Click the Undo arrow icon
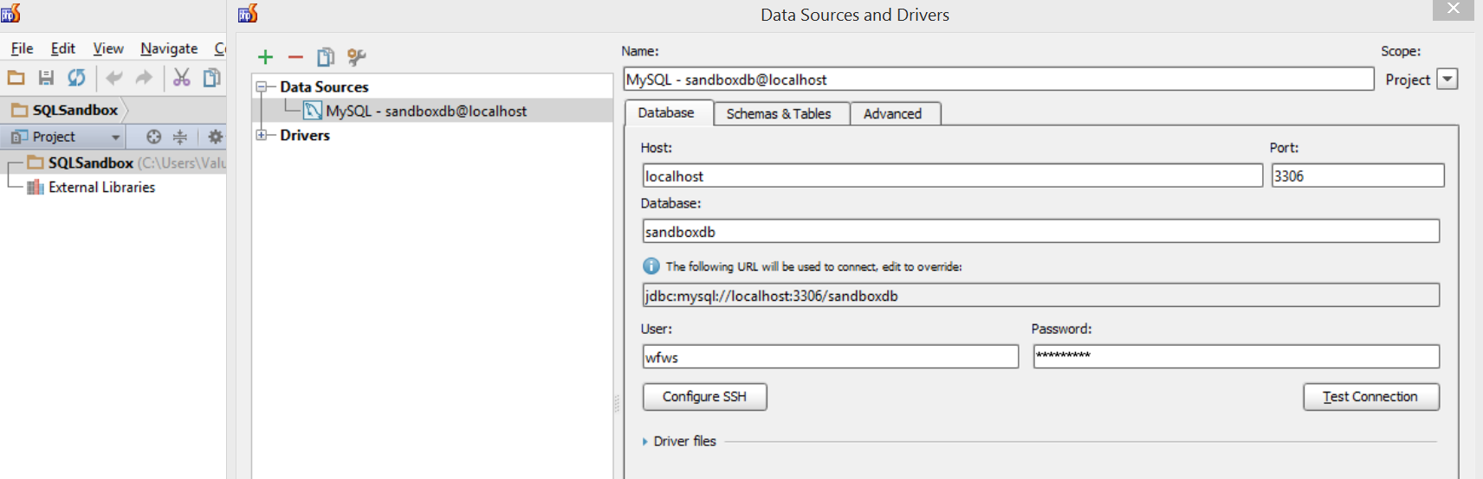 [113, 78]
